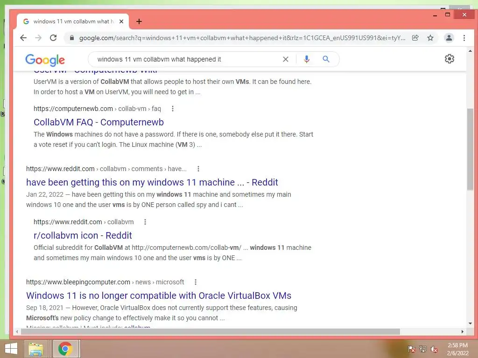This screenshot has height=358, width=478.
Task: View site info via the padlock icon
Action: pyautogui.click(x=71, y=38)
